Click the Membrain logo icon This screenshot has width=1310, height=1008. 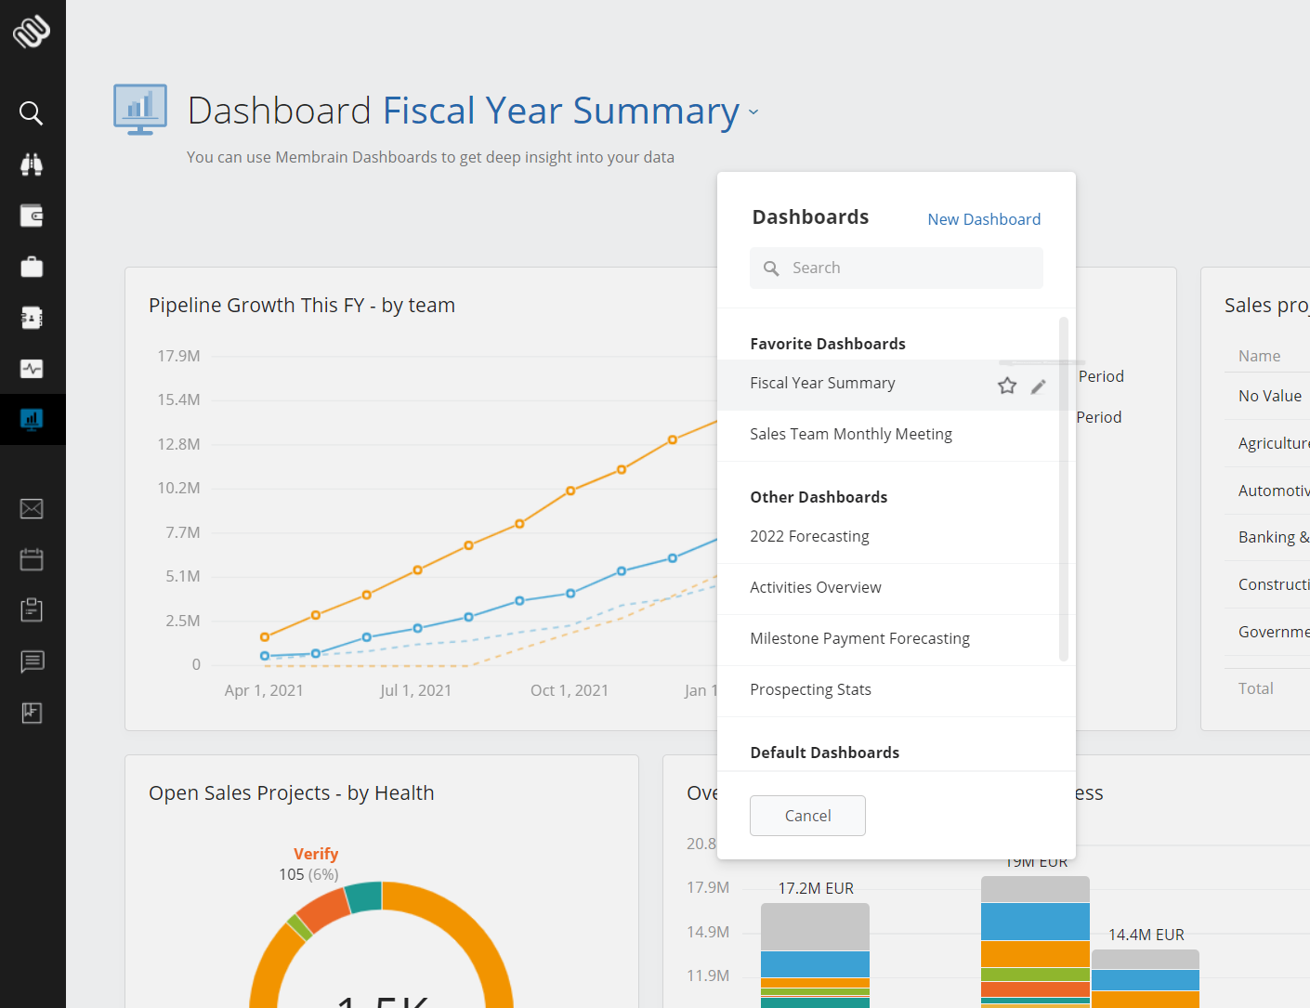pos(32,32)
